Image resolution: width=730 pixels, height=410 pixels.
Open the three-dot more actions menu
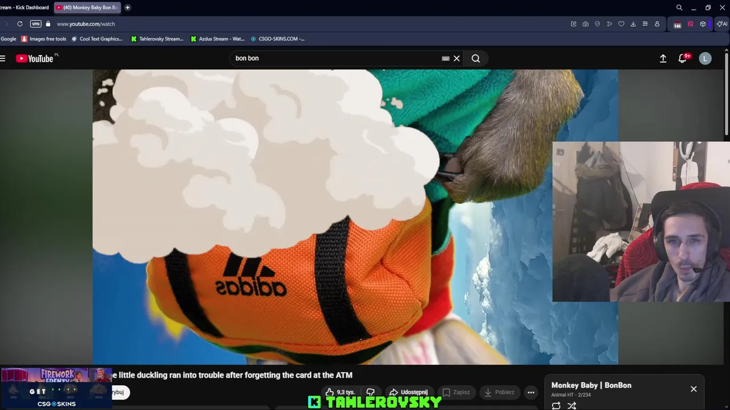pyautogui.click(x=531, y=392)
